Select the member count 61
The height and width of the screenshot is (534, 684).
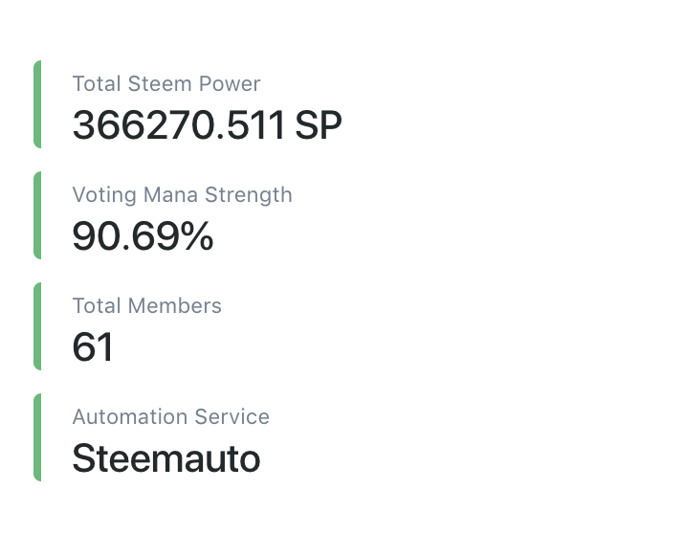pyautogui.click(x=93, y=347)
